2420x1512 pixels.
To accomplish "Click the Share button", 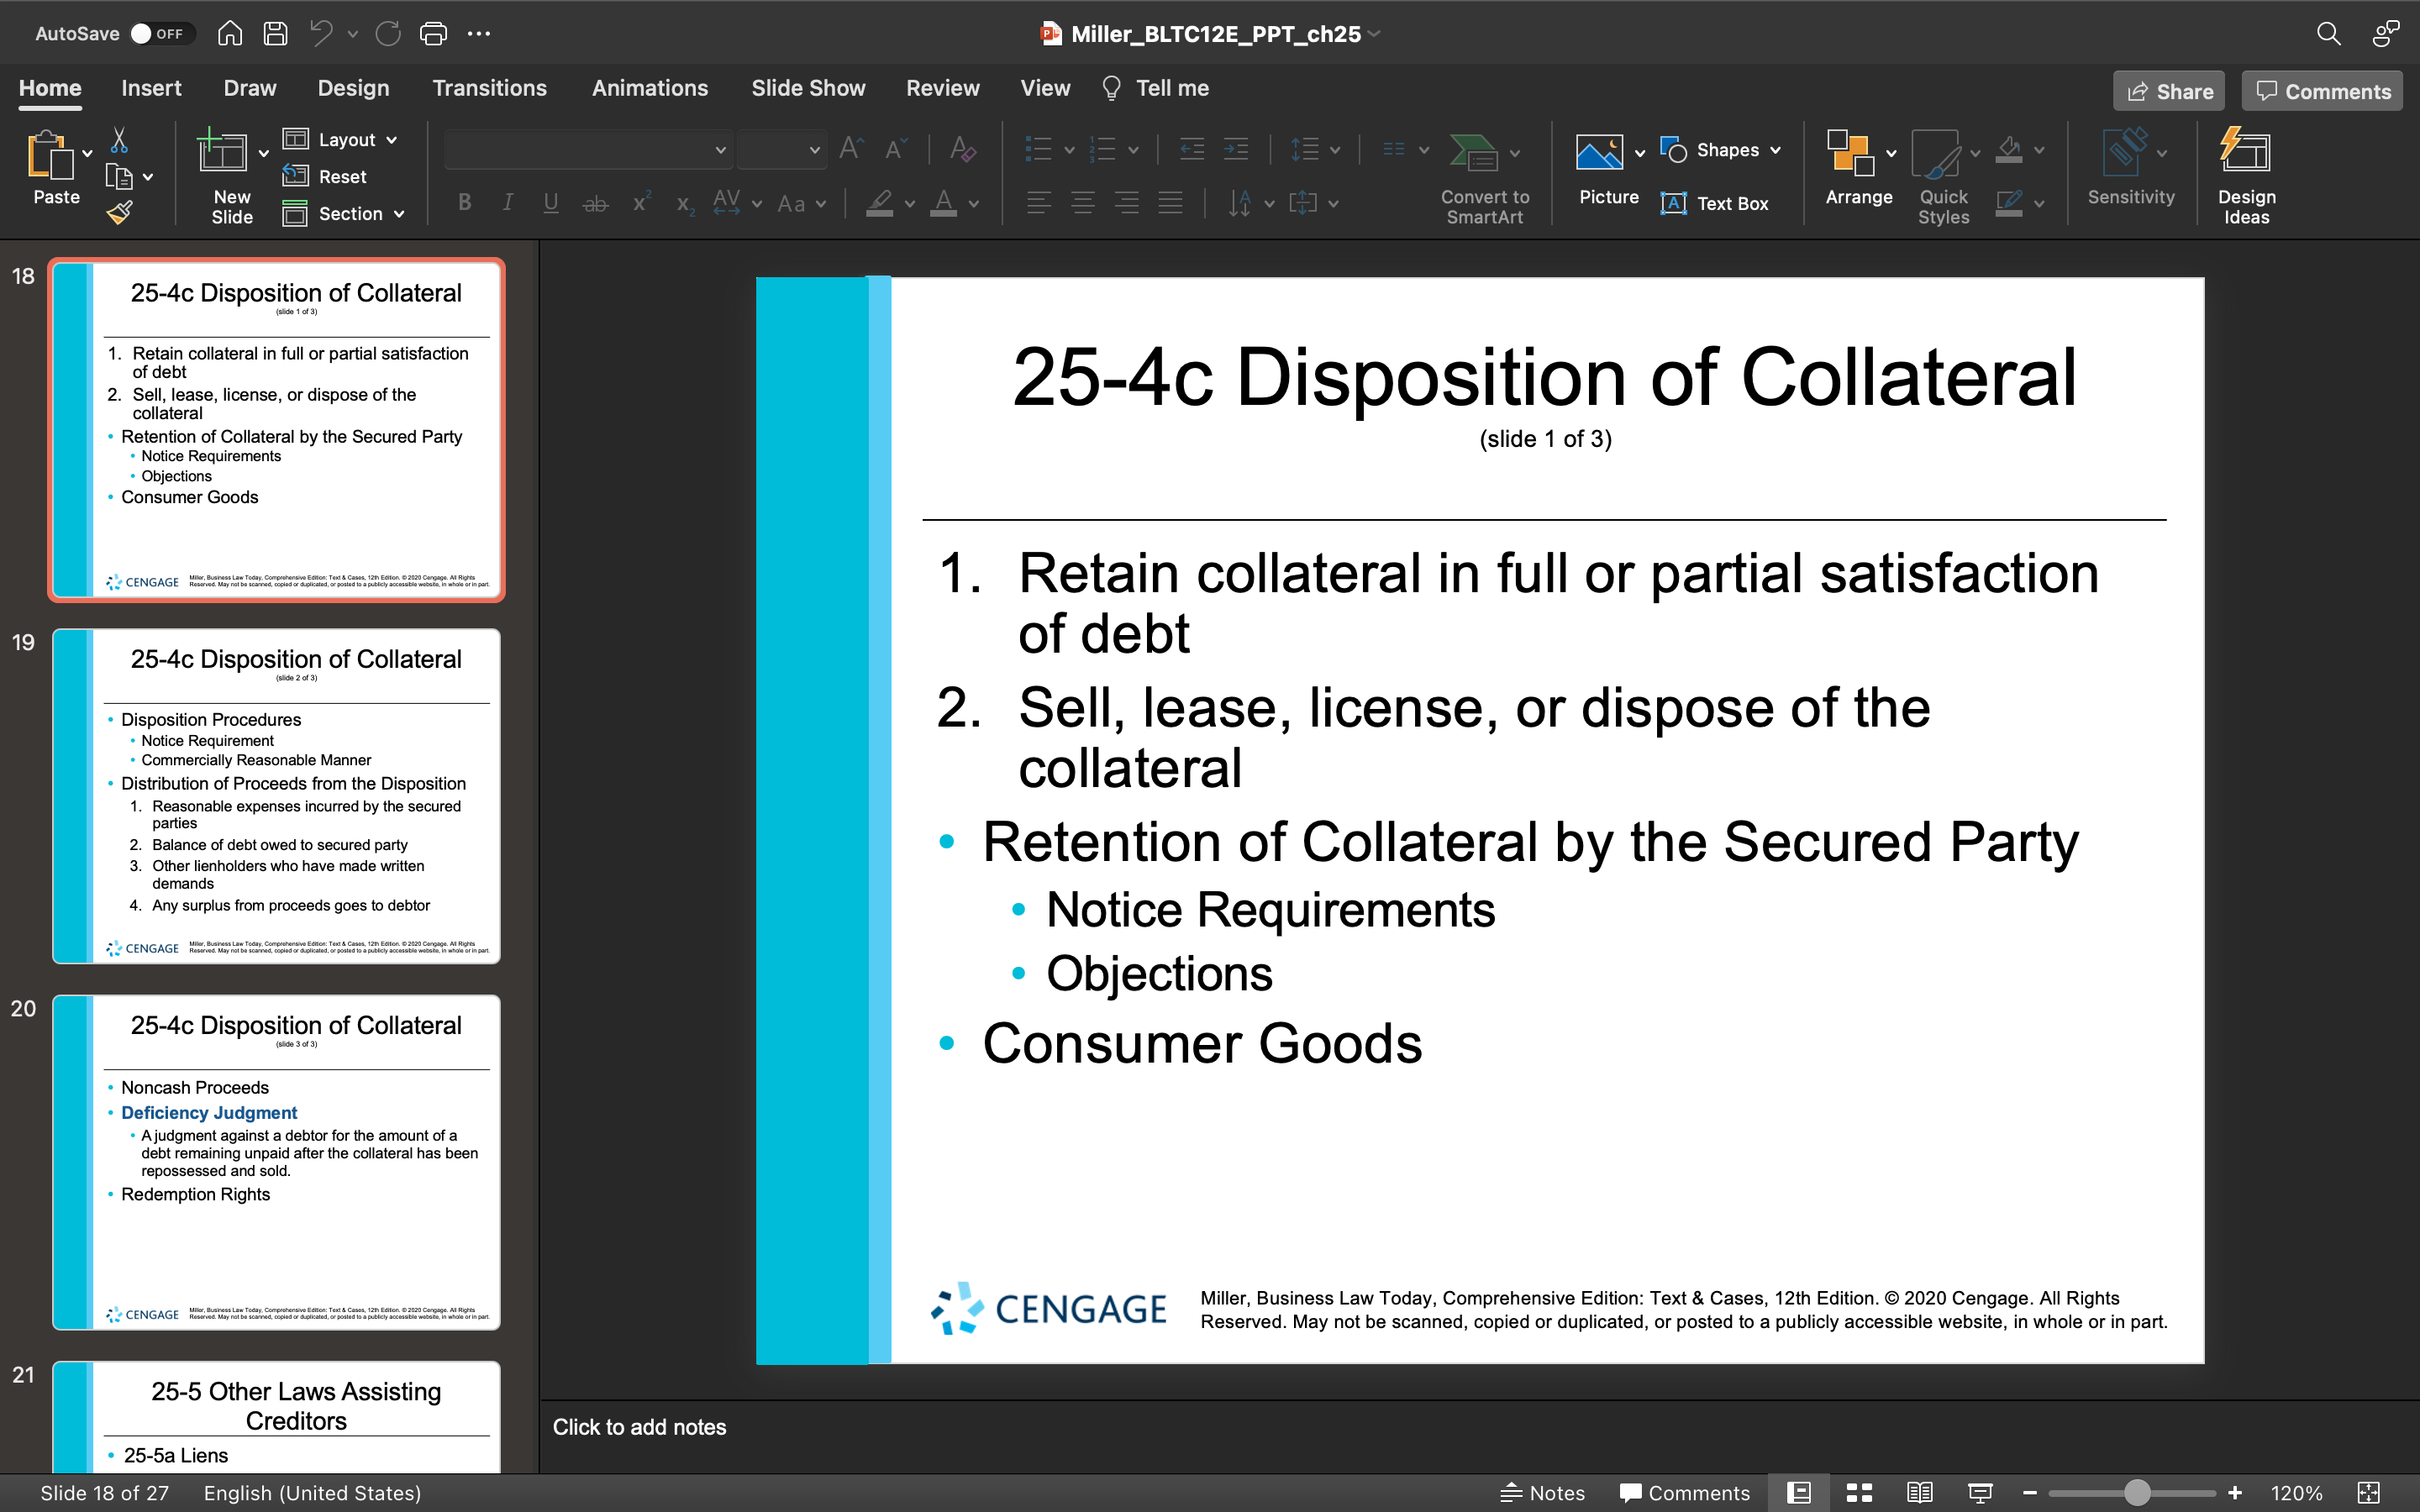I will click(x=2169, y=91).
